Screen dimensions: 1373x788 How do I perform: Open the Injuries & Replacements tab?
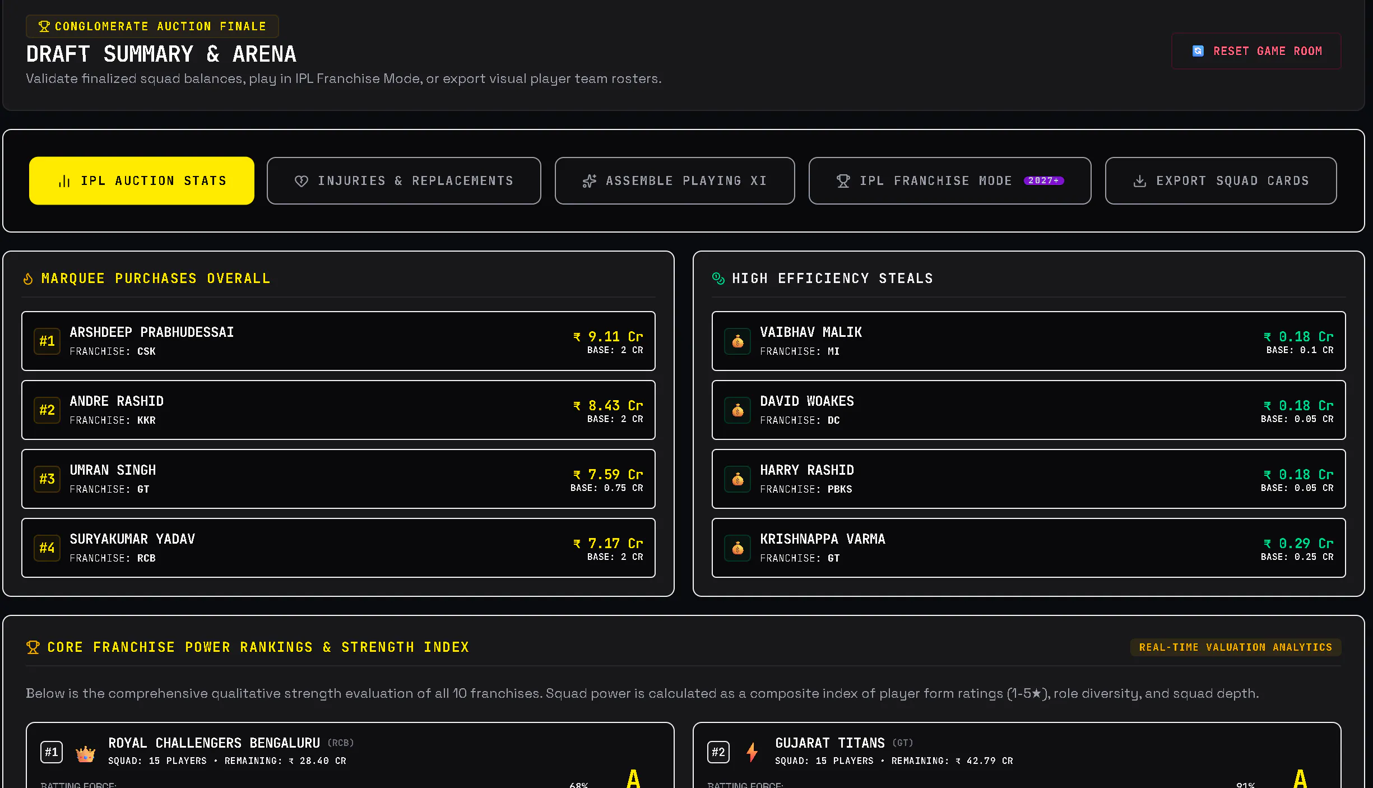click(404, 180)
